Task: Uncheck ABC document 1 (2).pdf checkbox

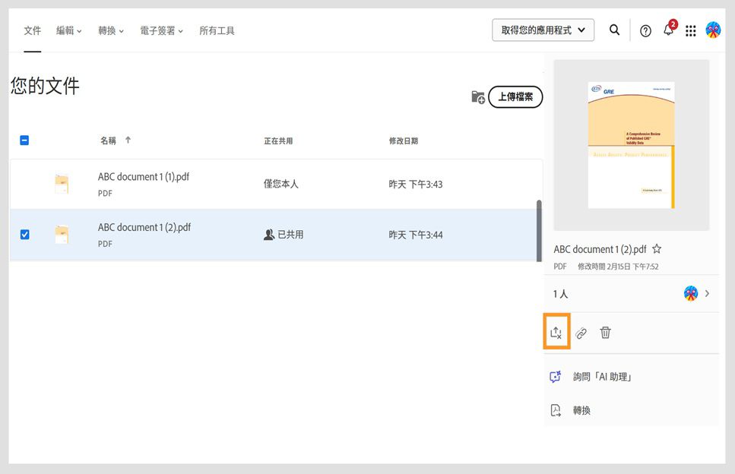Action: 24,235
